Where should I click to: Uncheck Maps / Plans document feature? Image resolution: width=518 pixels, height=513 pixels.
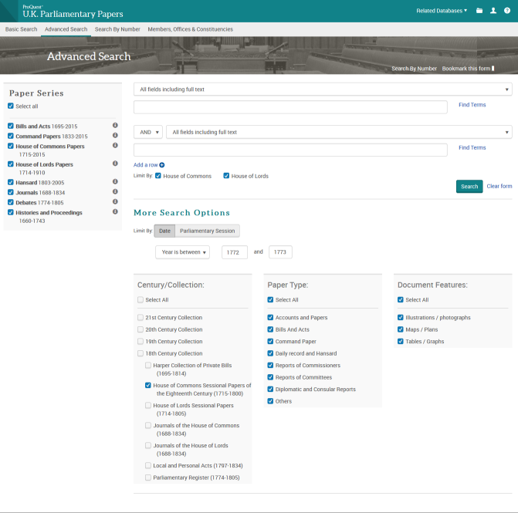[401, 329]
